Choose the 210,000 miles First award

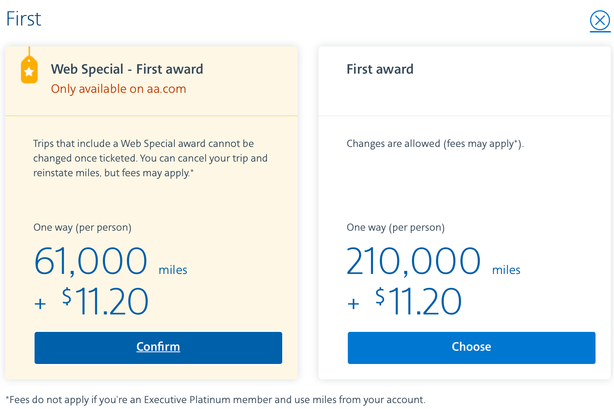coord(471,347)
